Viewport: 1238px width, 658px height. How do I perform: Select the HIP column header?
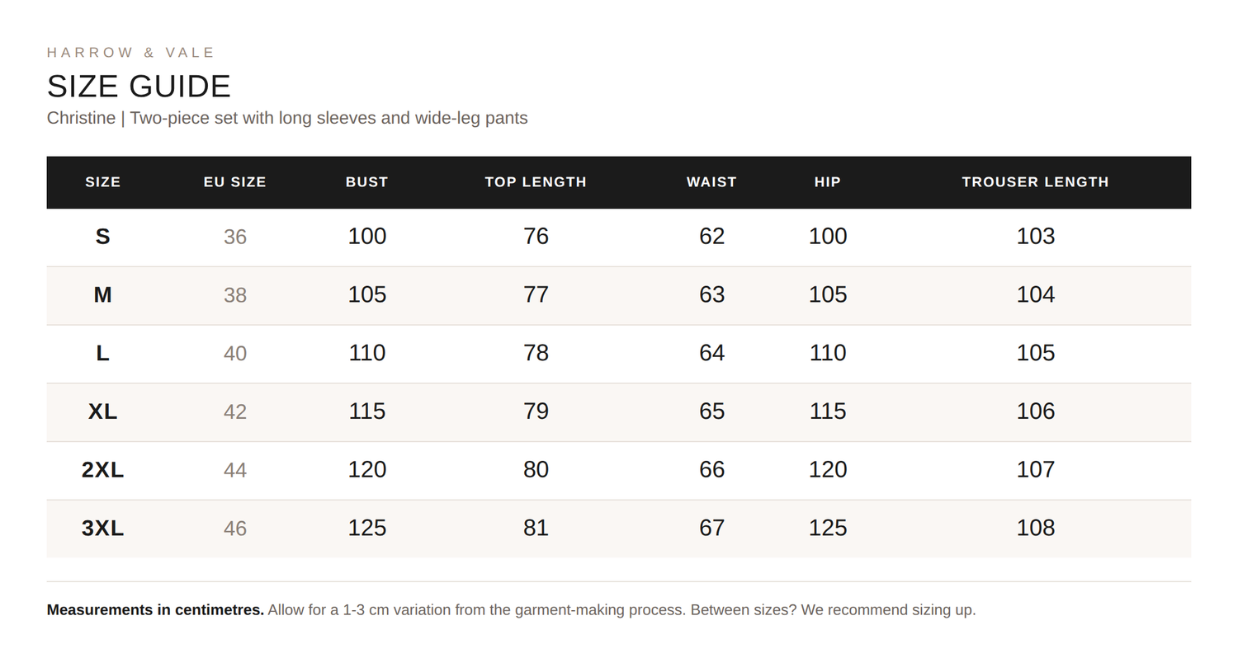(x=828, y=182)
